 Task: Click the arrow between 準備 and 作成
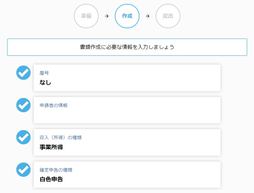[107, 16]
